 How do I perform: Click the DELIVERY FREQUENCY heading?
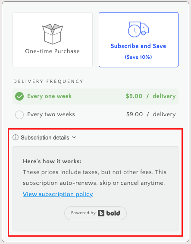[x=48, y=81]
